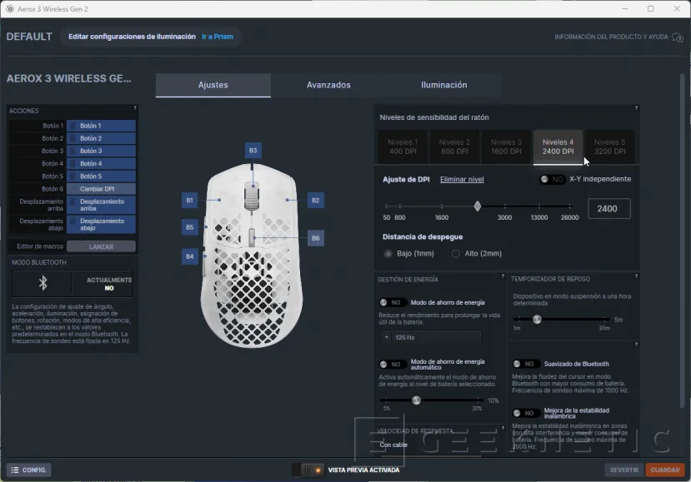Viewport: 691px width, 482px height.
Task: Open Desplazamiento abajo action assignment
Action: point(102,225)
